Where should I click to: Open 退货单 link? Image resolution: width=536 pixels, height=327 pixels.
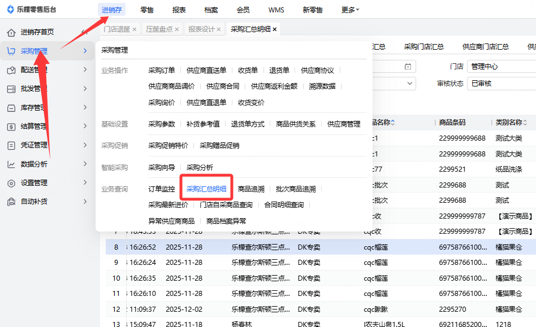coord(279,71)
